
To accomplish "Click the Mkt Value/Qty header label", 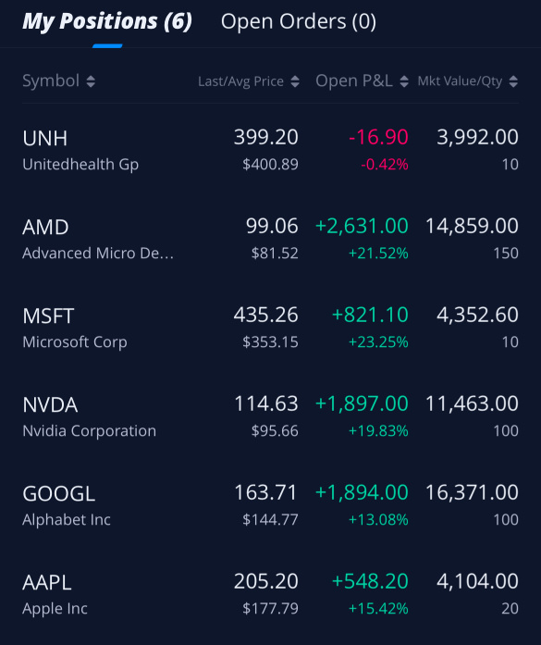I will [x=460, y=81].
